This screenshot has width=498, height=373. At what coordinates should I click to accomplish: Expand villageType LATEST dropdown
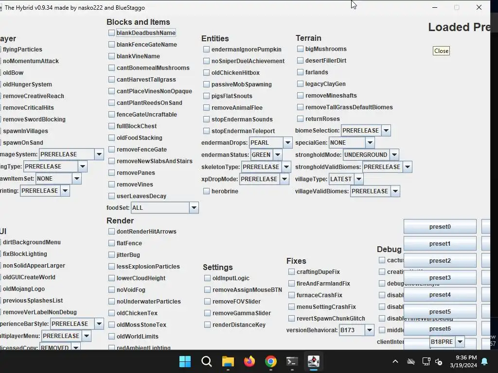(x=358, y=179)
